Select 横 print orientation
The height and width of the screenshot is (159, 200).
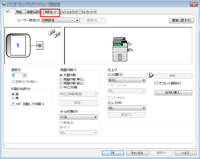13,98
